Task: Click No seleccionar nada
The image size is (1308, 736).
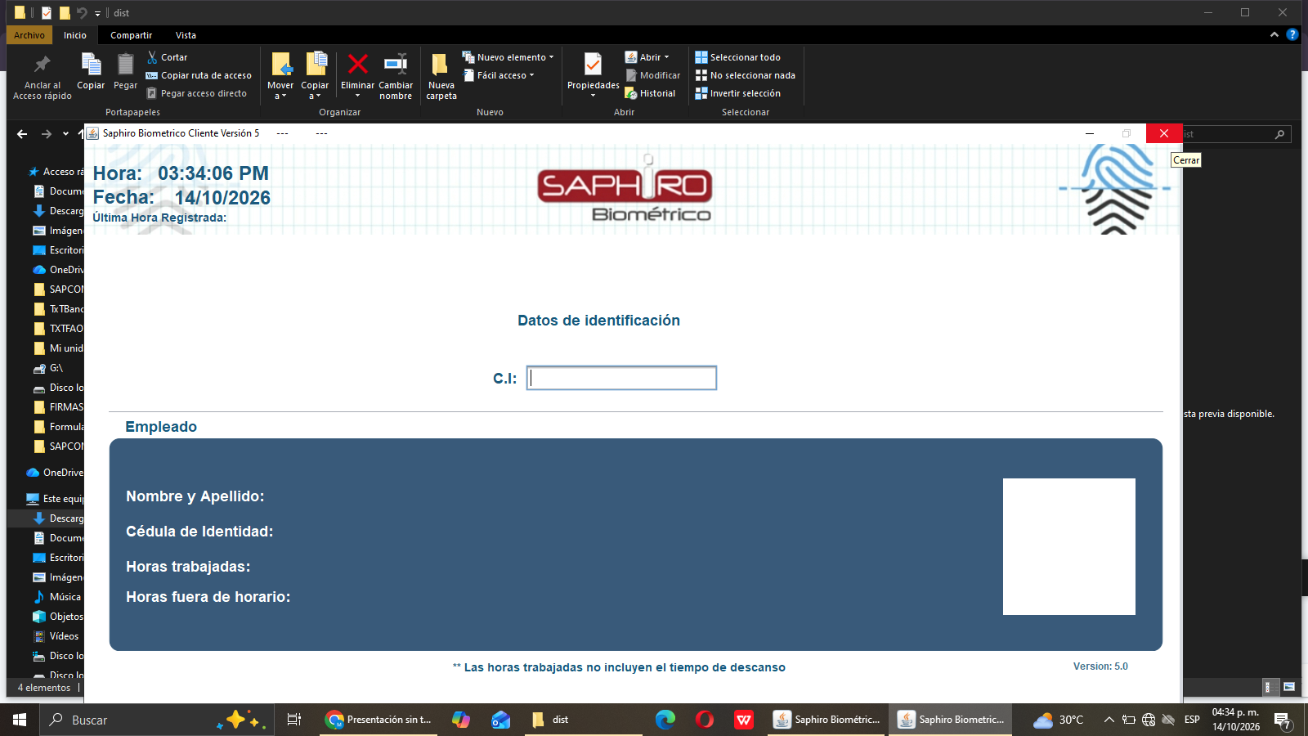Action: pyautogui.click(x=745, y=75)
